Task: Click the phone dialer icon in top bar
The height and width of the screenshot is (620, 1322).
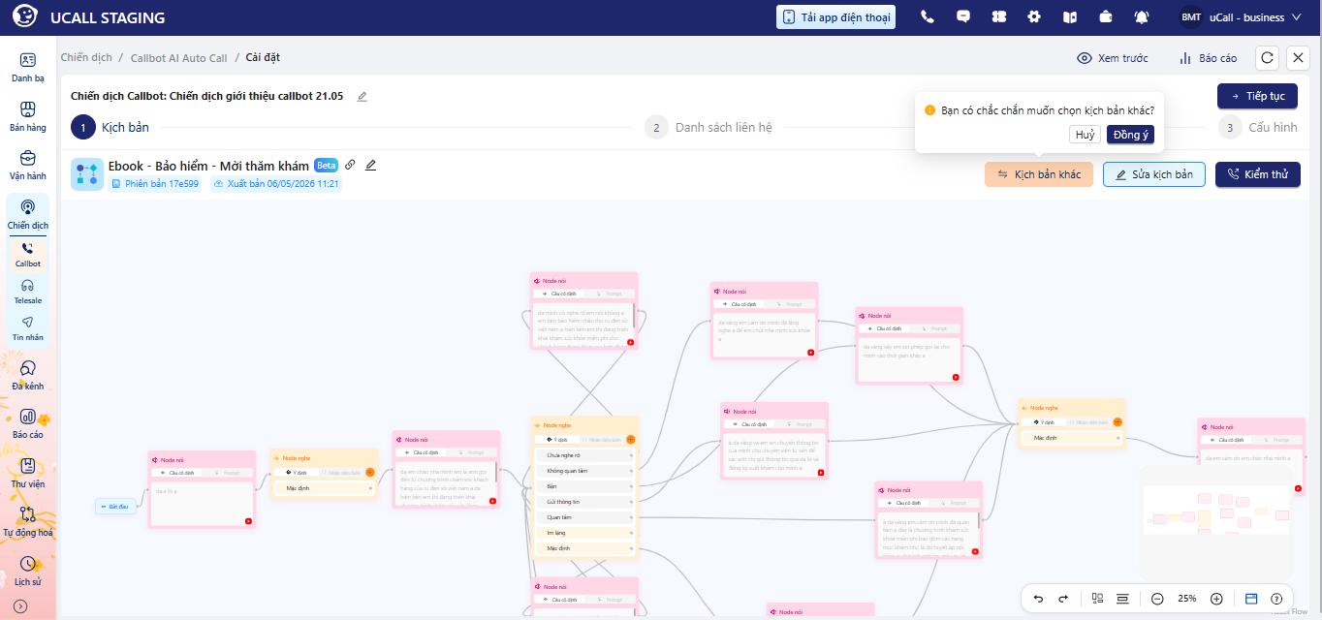Action: click(928, 16)
